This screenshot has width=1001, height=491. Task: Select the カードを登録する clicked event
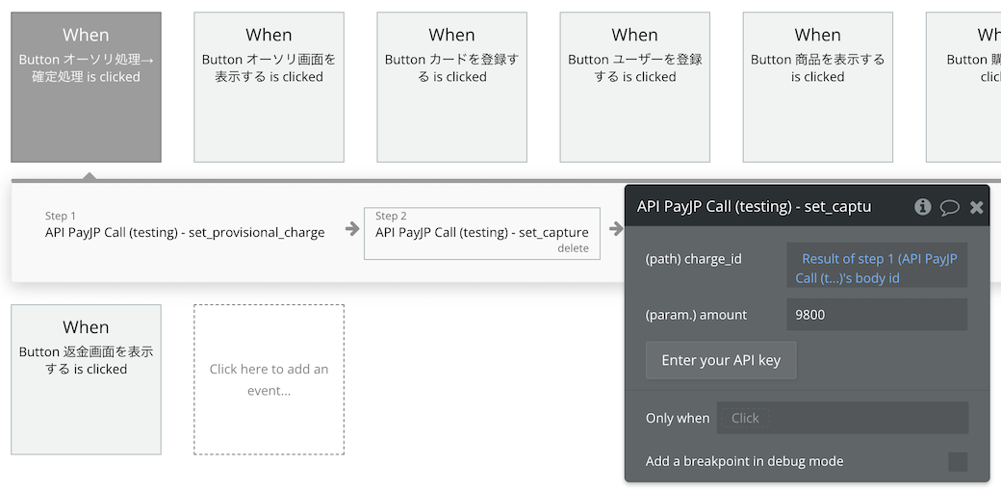tap(452, 87)
